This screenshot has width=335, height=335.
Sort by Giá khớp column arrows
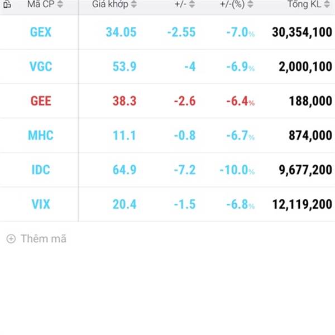point(134,4)
